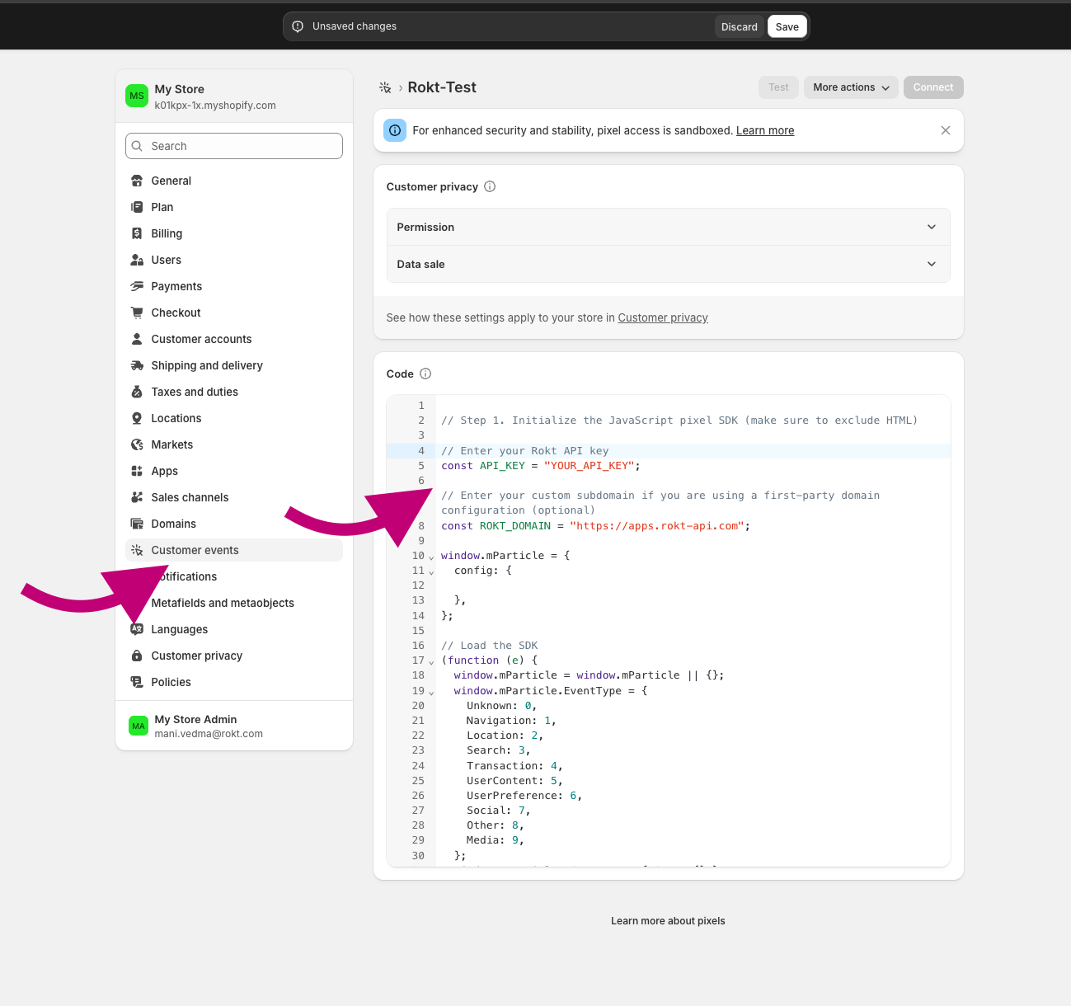Screen dimensions: 1071x1006
Task: Click the Payments icon
Action: click(137, 286)
